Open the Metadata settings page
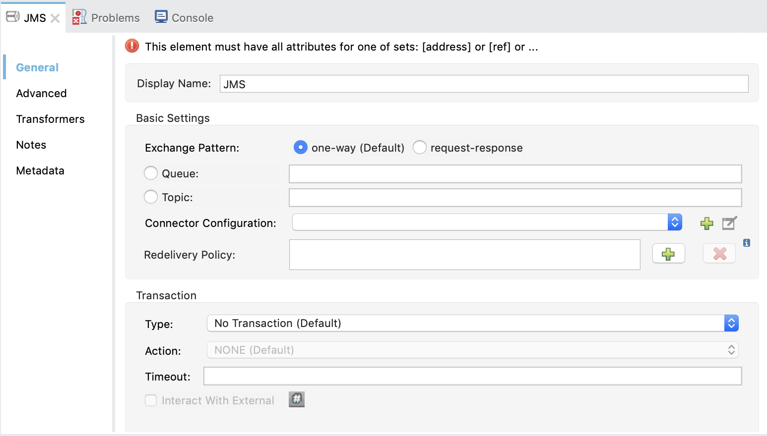This screenshot has width=767, height=436. [40, 170]
